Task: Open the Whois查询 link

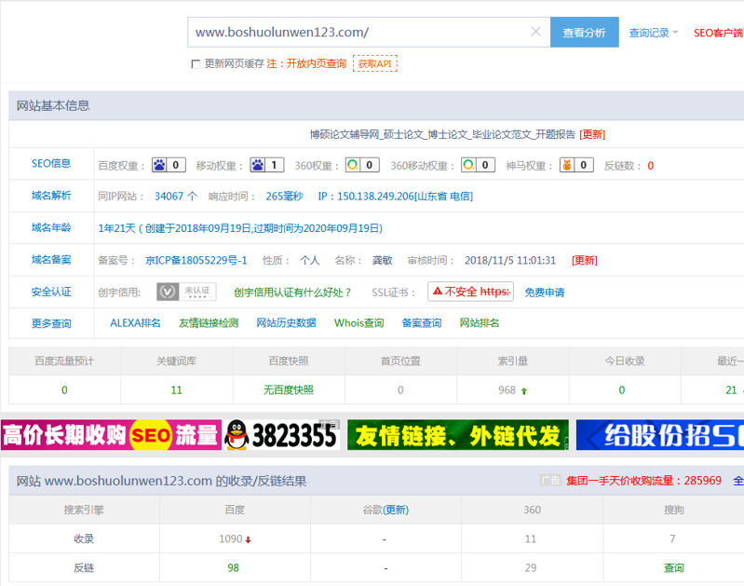Action: pos(358,323)
